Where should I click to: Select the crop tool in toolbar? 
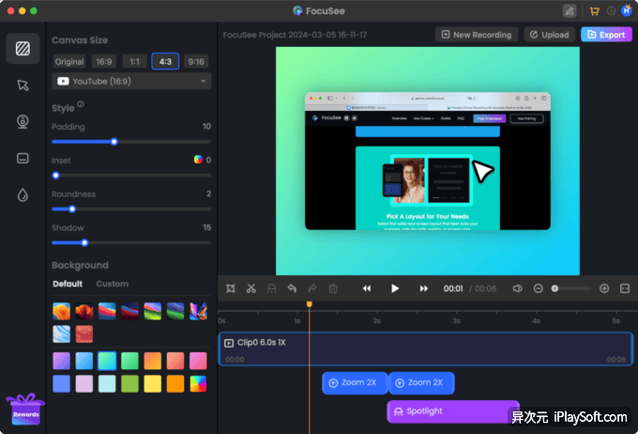click(231, 288)
